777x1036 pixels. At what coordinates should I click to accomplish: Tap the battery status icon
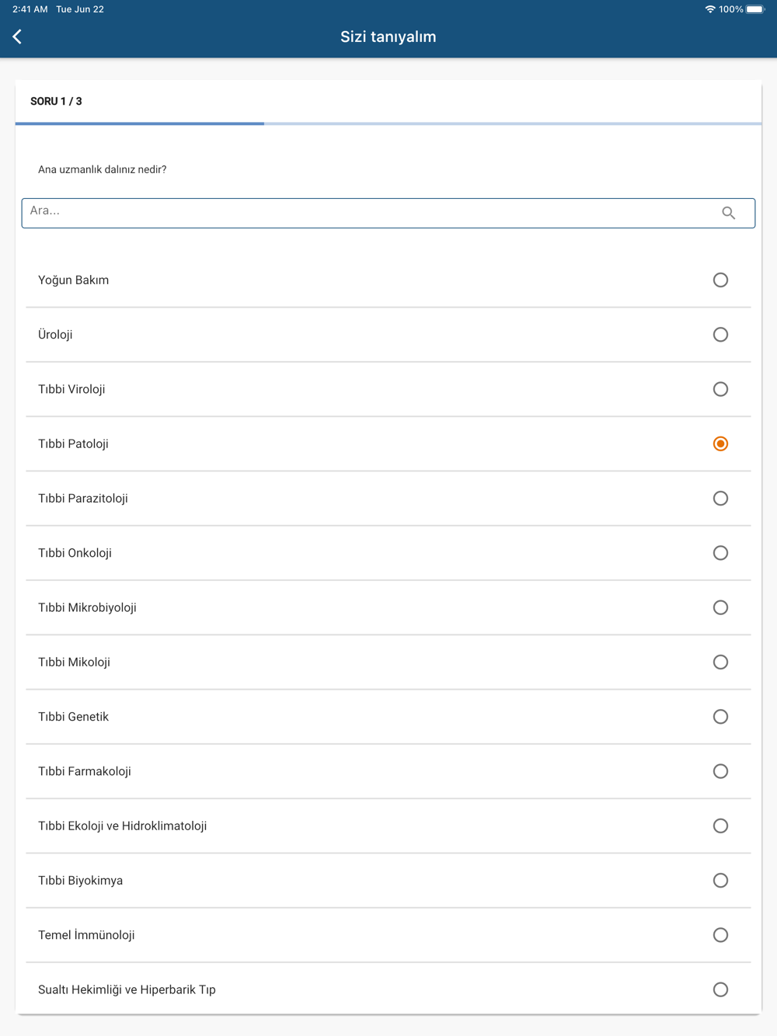754,9
